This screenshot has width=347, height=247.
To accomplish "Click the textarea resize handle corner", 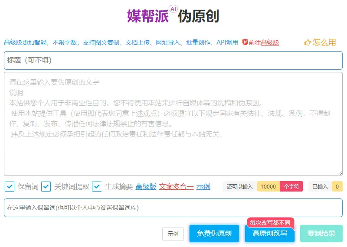I will [340, 173].
